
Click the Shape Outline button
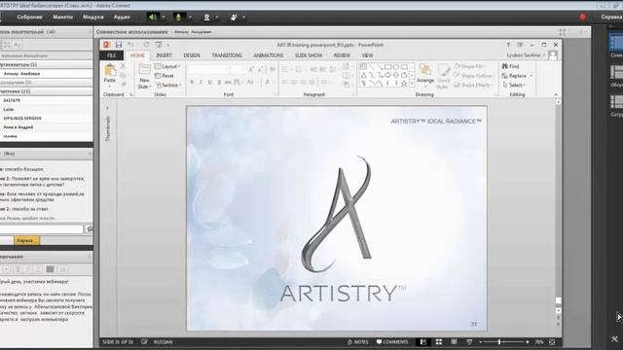(x=473, y=76)
